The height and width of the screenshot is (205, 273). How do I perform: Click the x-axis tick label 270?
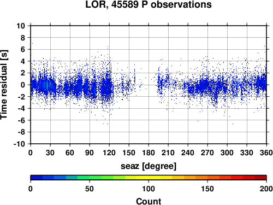pos(207,153)
